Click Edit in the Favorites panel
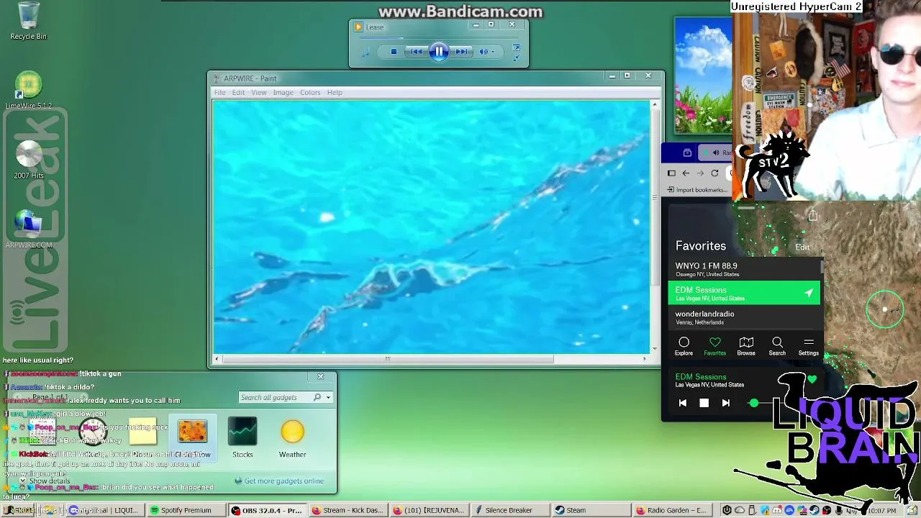This screenshot has height=518, width=921. (x=802, y=247)
